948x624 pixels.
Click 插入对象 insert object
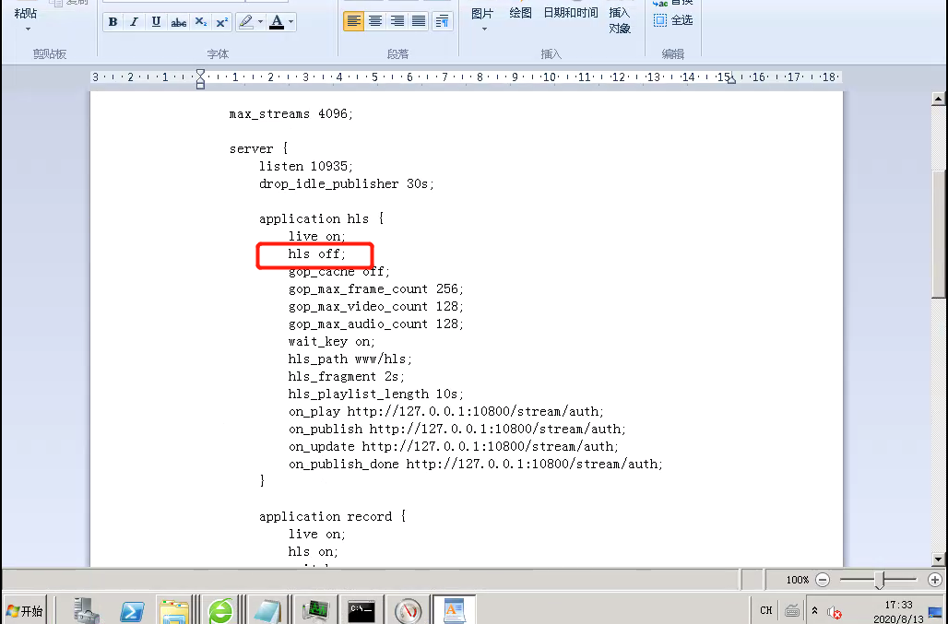[x=620, y=20]
